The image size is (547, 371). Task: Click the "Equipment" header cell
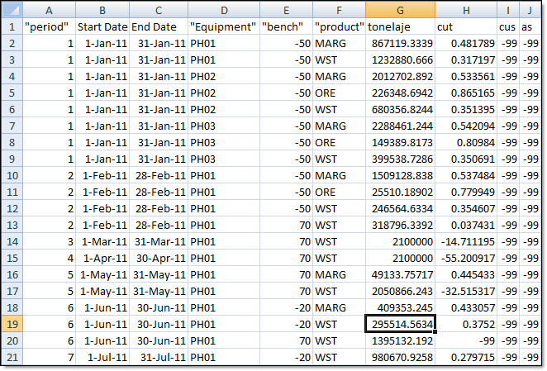222,26
